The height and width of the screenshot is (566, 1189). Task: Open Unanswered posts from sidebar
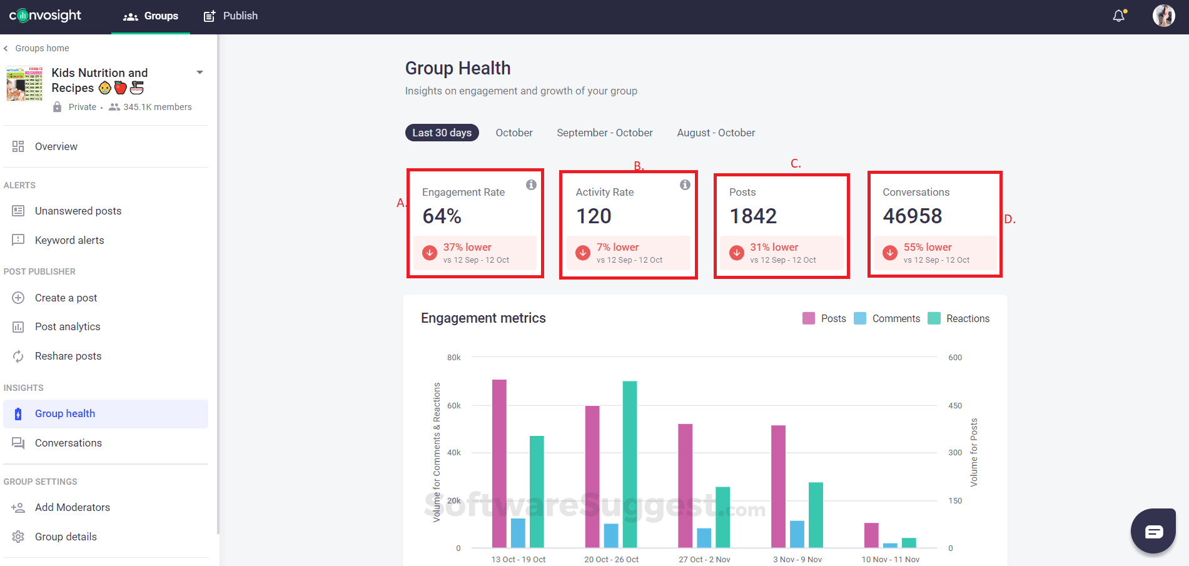(78, 211)
